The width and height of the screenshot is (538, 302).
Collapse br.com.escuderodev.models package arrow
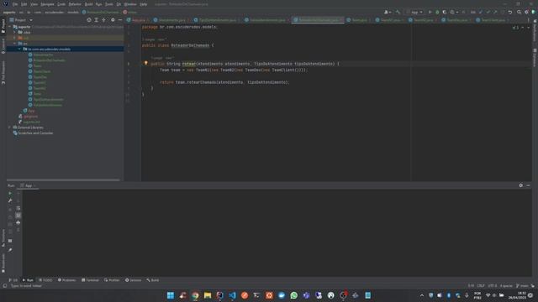[x=19, y=49]
